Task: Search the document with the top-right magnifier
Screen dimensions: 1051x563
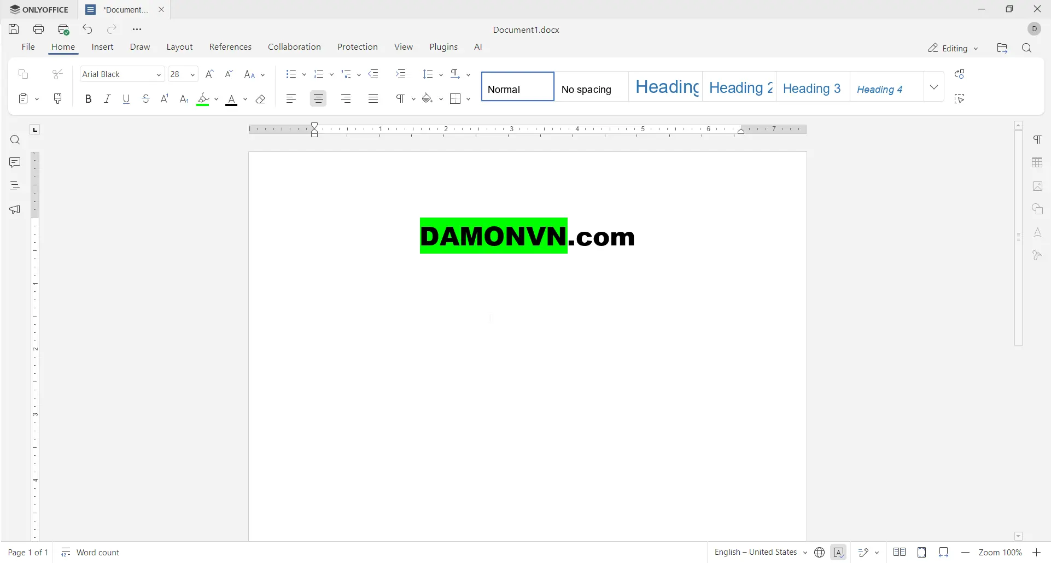Action: pos(1027,48)
